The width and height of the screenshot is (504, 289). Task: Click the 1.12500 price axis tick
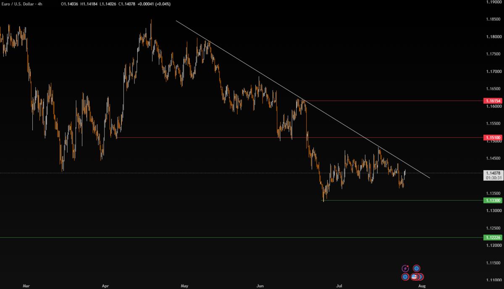pos(492,228)
